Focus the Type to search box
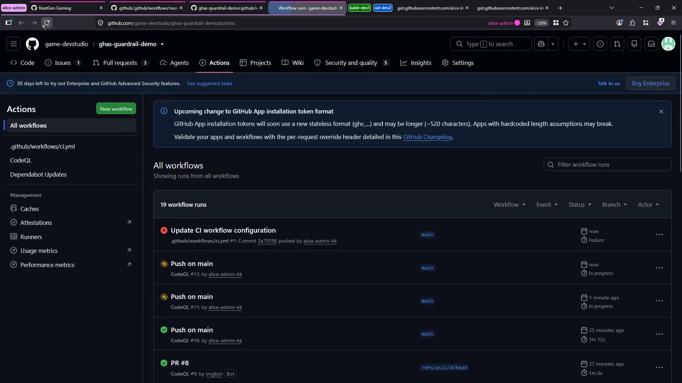This screenshot has width=682, height=383. click(x=491, y=44)
